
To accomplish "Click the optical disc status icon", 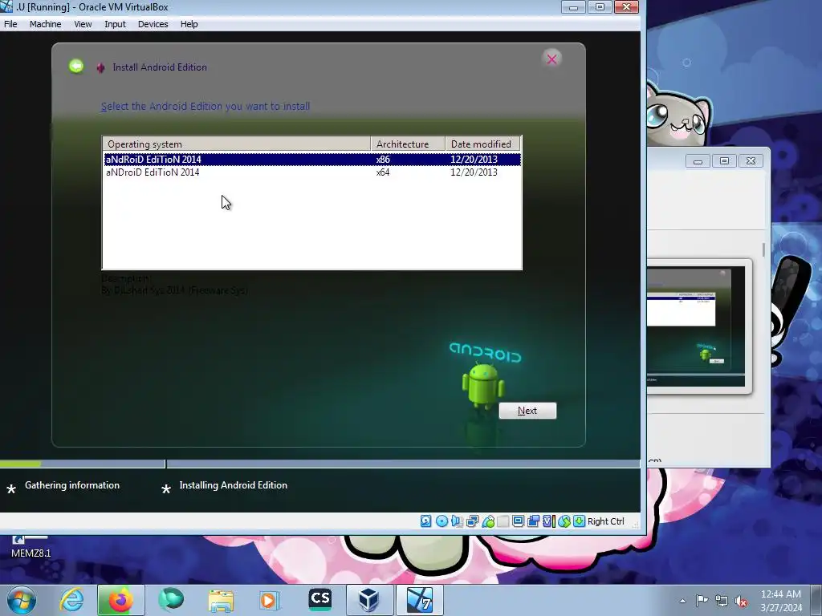I will pos(442,521).
